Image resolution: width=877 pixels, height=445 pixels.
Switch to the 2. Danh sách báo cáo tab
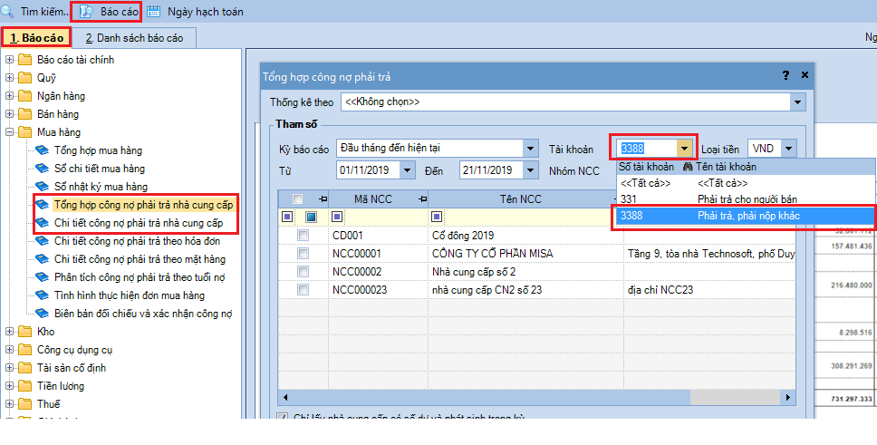pos(134,38)
